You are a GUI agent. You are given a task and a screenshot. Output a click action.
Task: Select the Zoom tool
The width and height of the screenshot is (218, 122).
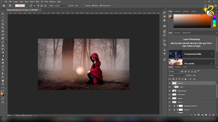pyautogui.click(x=3, y=84)
